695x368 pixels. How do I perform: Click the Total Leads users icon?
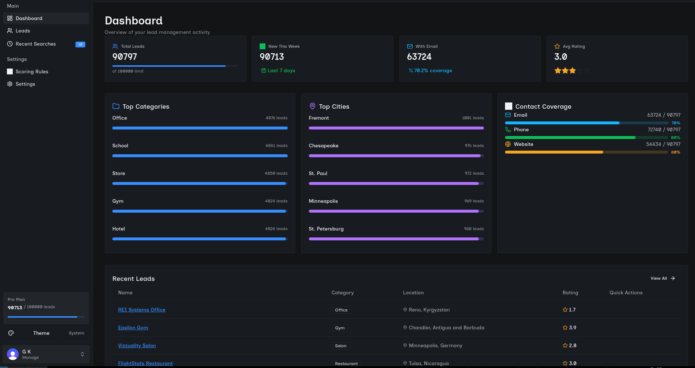pos(115,46)
